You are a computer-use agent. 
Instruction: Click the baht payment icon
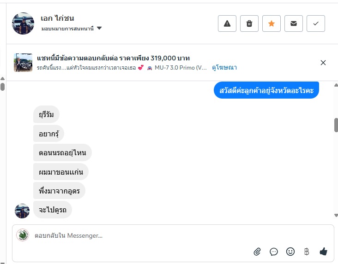point(307,252)
